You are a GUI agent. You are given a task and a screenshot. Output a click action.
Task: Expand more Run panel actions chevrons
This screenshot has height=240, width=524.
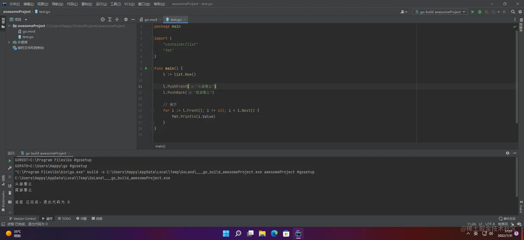pyautogui.click(x=10, y=212)
